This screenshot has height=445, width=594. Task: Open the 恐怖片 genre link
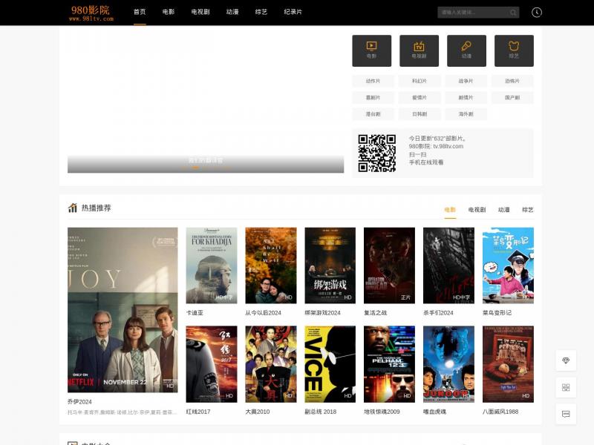point(512,81)
